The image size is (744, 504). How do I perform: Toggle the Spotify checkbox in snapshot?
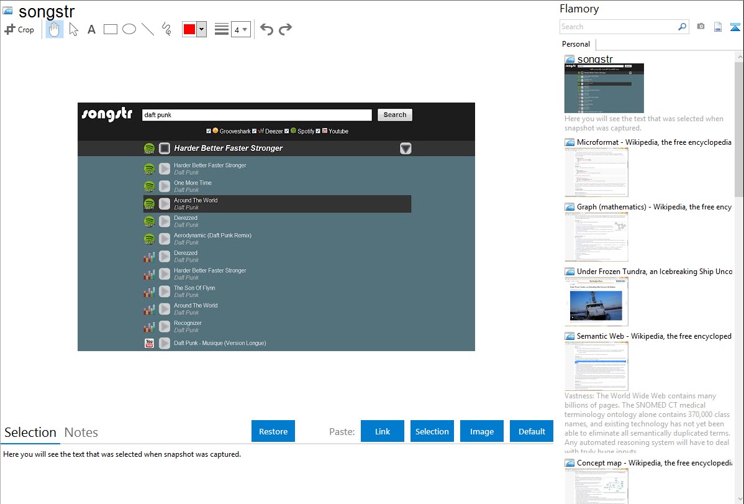(286, 131)
